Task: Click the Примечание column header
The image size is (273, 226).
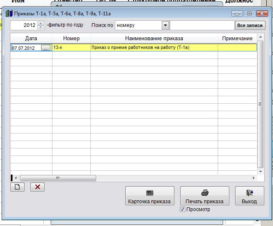Action: click(237, 38)
